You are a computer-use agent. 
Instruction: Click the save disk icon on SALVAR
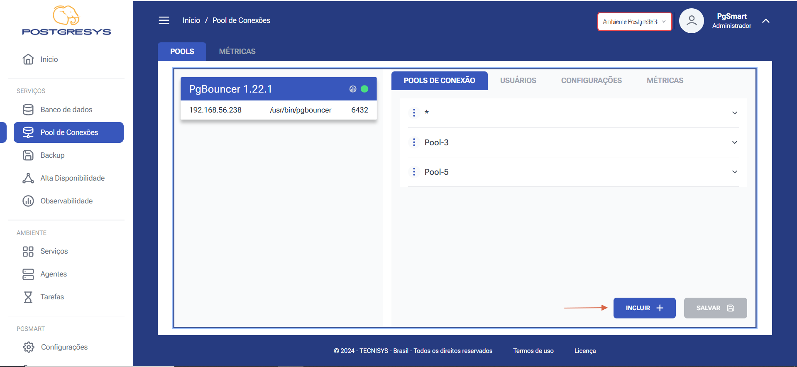[731, 308]
